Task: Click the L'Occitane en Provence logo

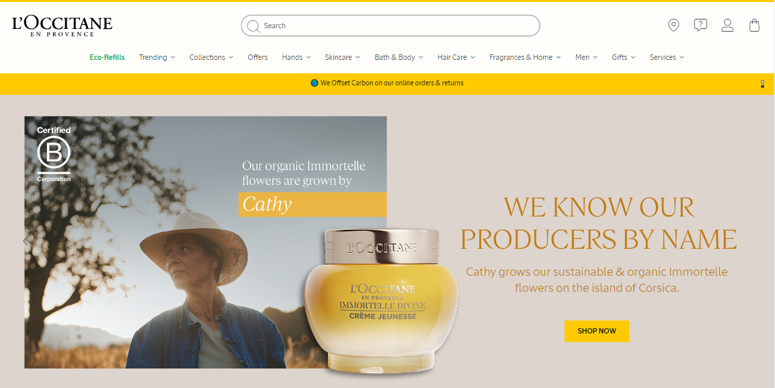Action: click(63, 26)
